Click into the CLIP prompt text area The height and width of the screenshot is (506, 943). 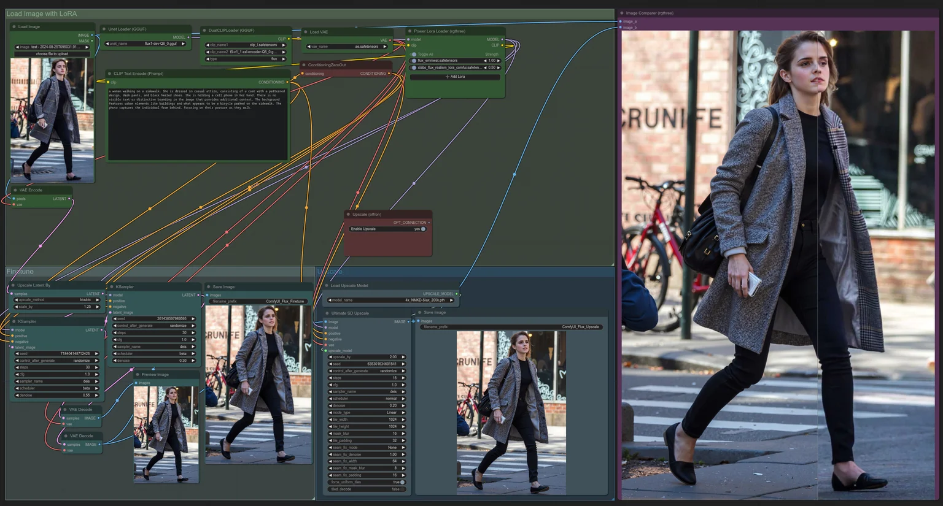coord(197,124)
